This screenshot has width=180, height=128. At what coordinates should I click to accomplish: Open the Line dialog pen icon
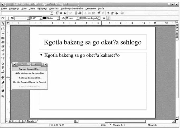[8, 18]
